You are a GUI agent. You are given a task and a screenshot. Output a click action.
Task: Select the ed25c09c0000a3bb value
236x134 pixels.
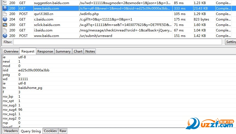[34, 70]
